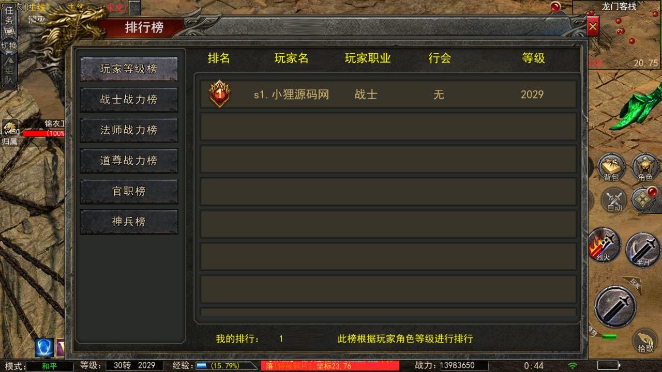Select the blue shield skill icon
The image size is (662, 372).
pos(44,348)
